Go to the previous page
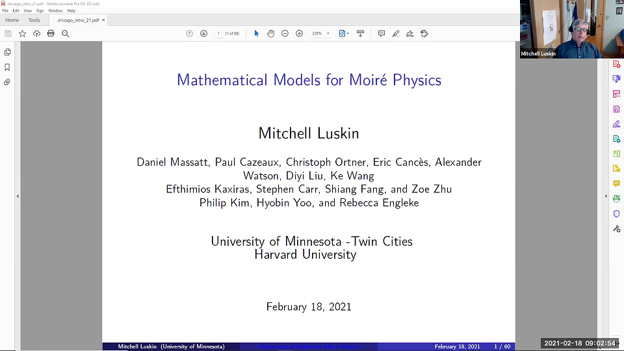Viewport: 624px width, 351px height. click(189, 34)
